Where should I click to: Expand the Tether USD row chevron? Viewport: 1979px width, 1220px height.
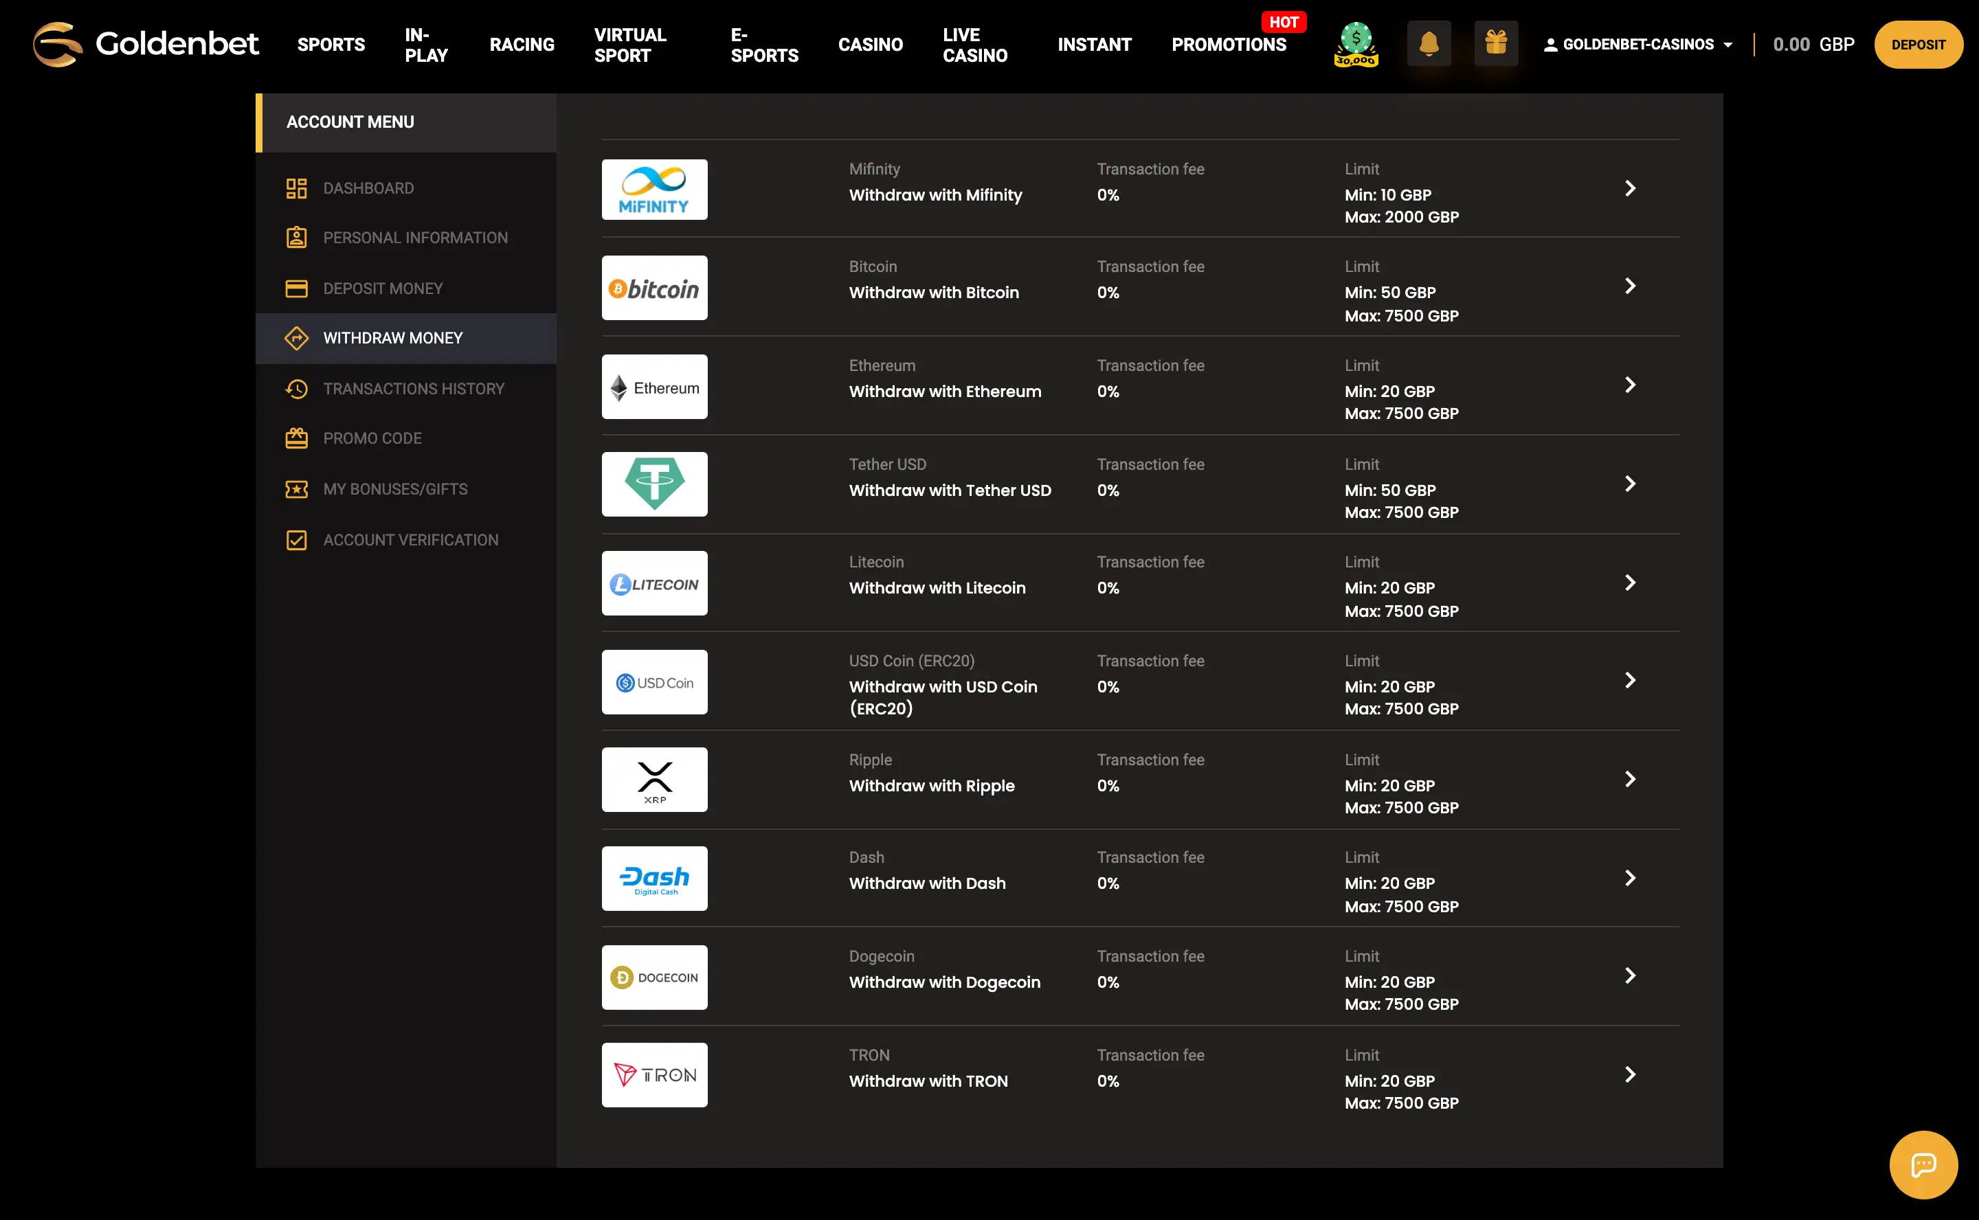pyautogui.click(x=1629, y=484)
